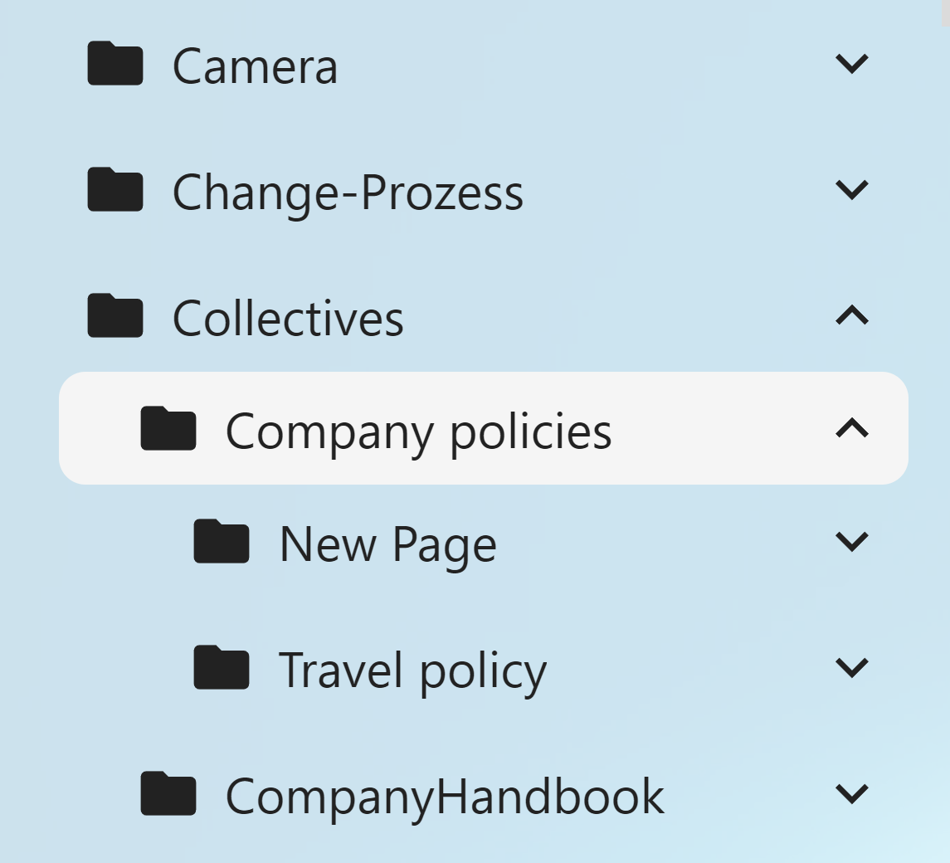Collapse the Company policies chevron
This screenshot has height=863, width=950.
852,428
